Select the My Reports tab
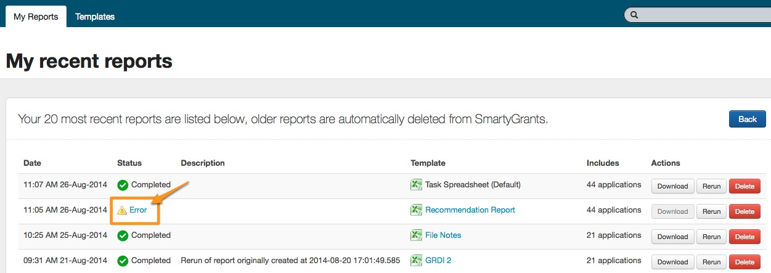The image size is (771, 273). coord(36,17)
